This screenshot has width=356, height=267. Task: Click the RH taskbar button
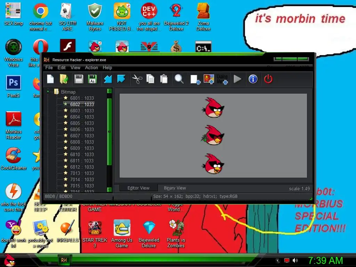point(64,260)
